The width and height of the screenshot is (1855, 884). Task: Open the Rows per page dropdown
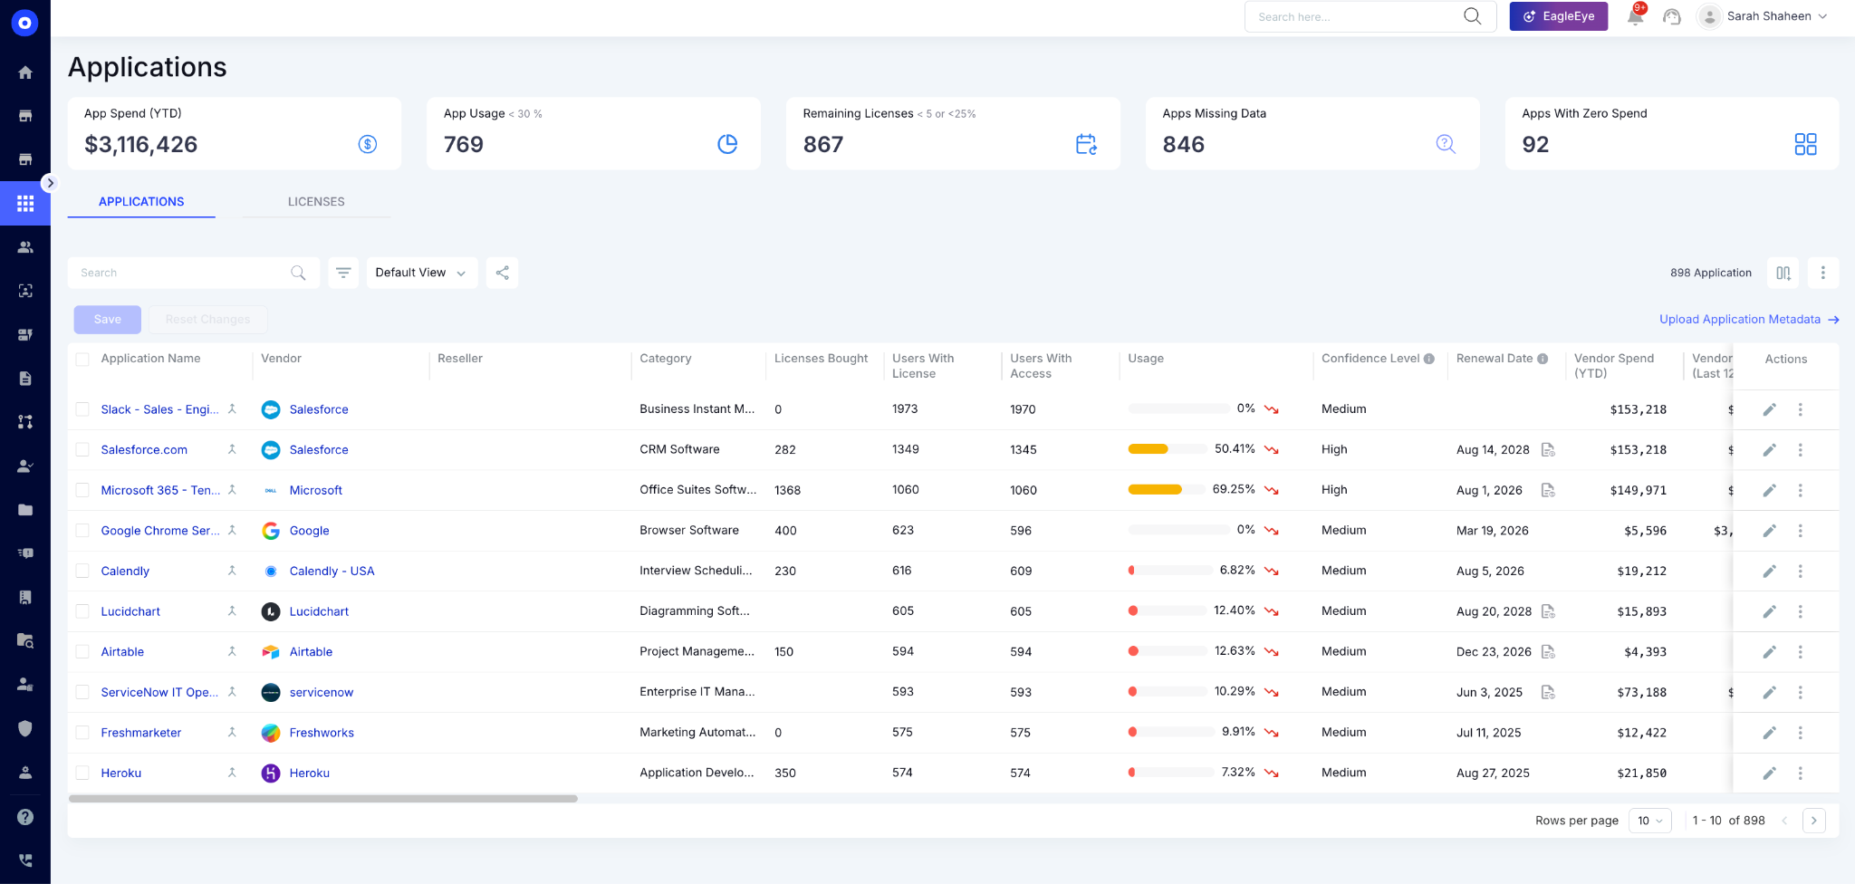[x=1650, y=821]
